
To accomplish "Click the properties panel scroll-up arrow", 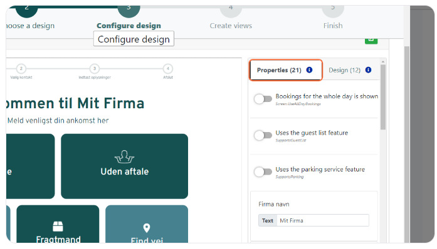I will coord(383,61).
